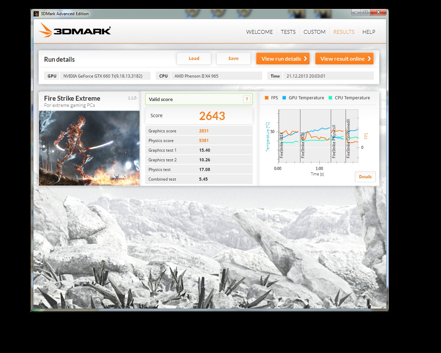Maximize the 3DMark window

pyautogui.click(x=365, y=12)
